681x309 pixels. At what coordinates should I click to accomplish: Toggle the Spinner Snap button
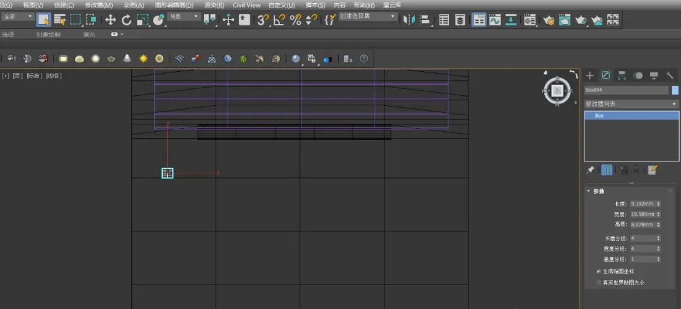311,20
